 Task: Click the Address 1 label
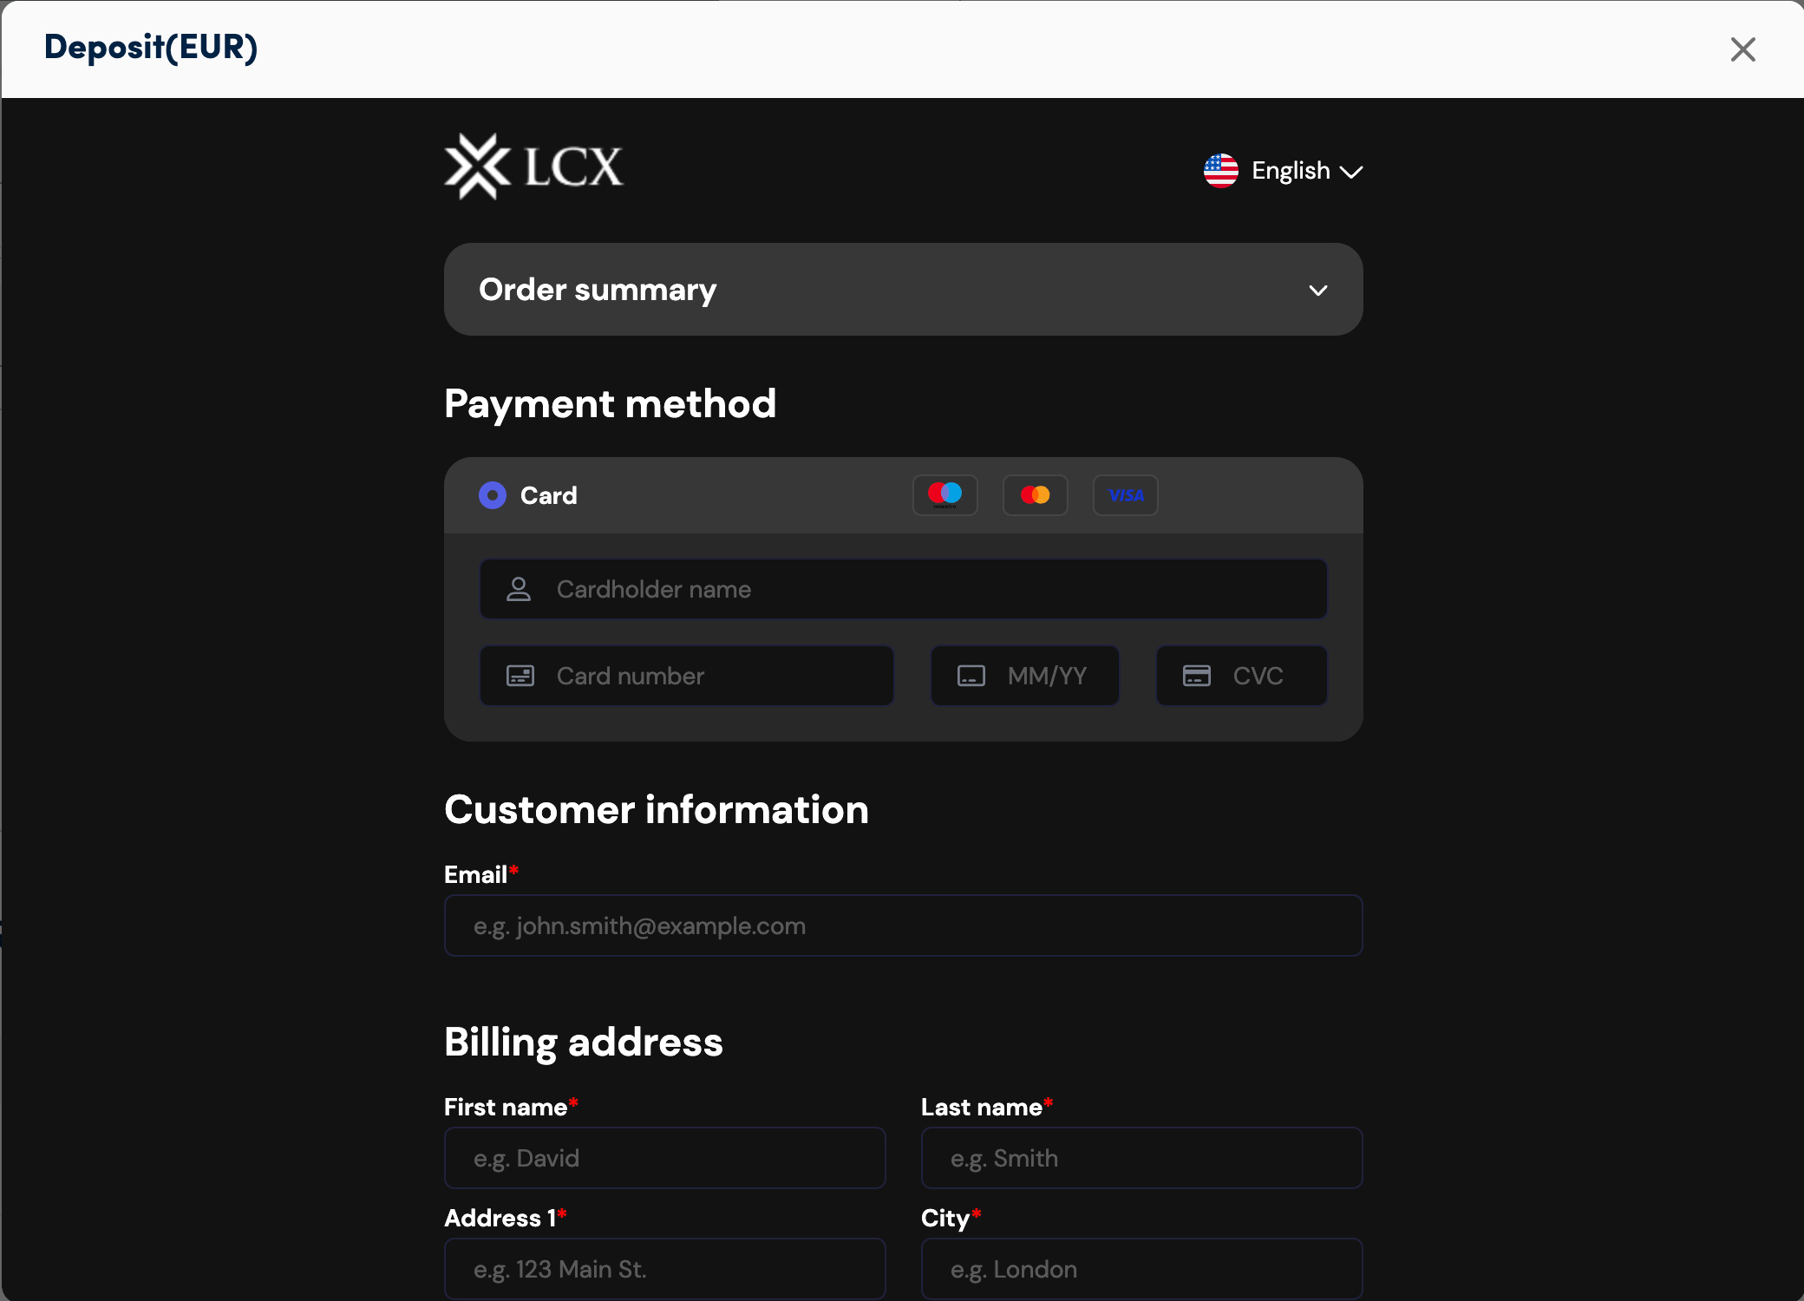[506, 1218]
